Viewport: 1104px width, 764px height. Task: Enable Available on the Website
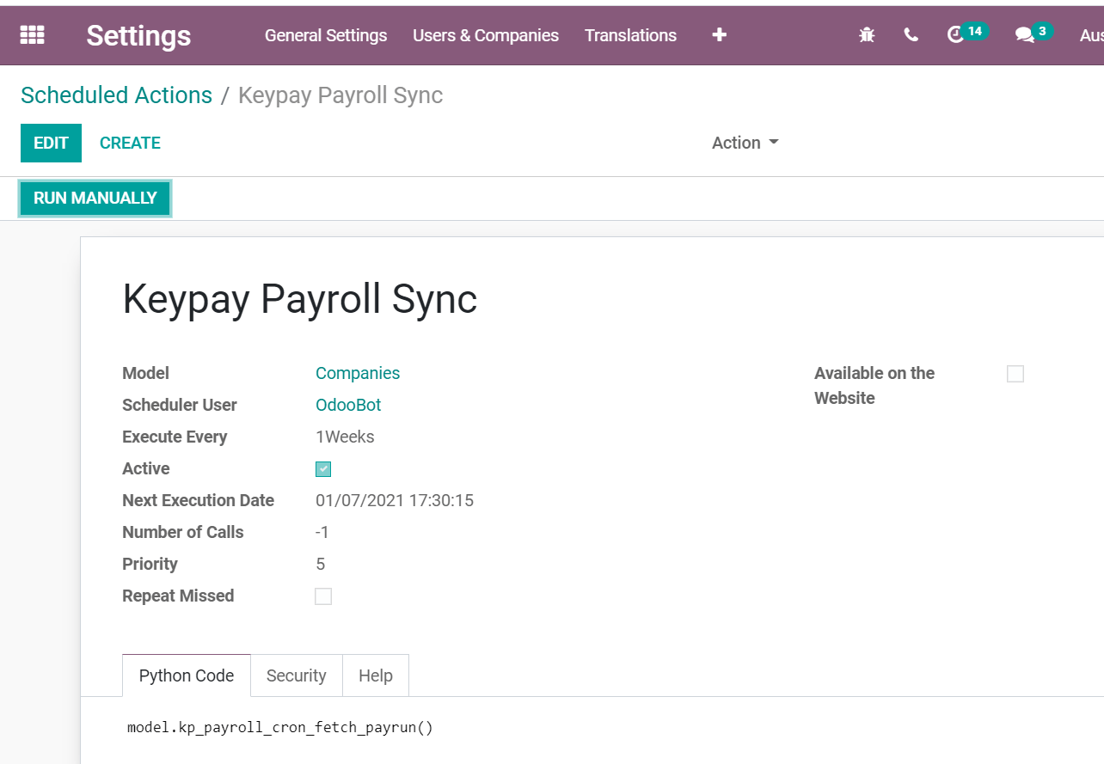tap(1015, 373)
